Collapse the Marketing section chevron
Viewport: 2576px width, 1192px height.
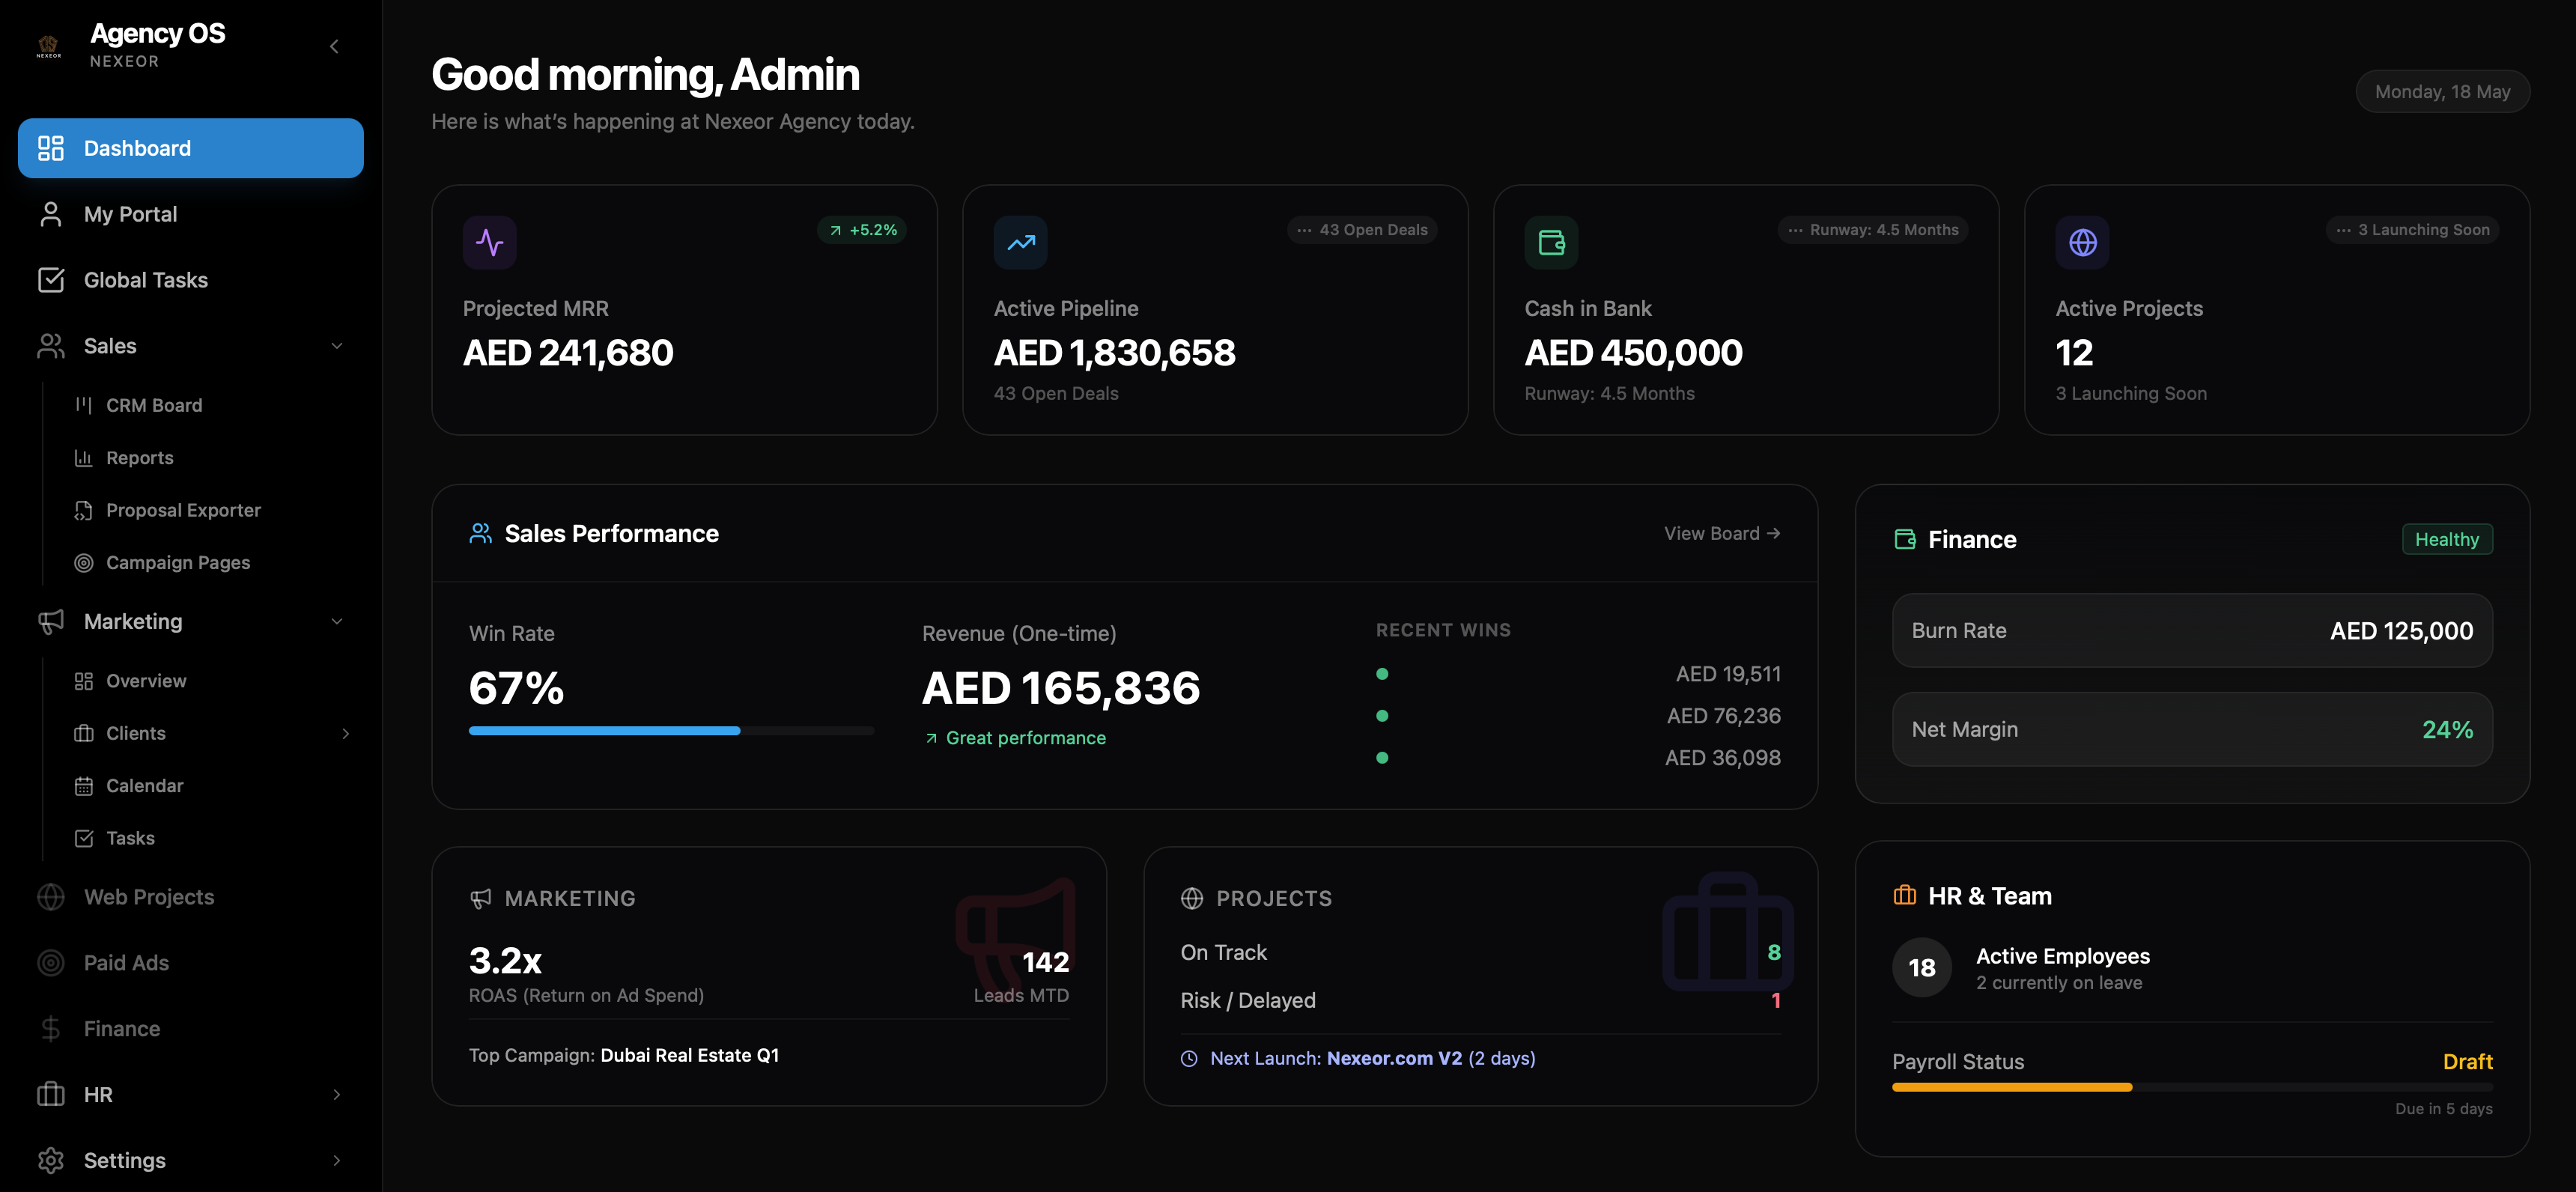point(337,622)
